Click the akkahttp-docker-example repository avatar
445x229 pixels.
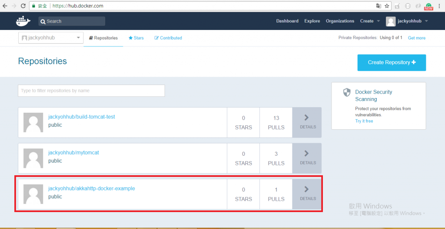(33, 194)
